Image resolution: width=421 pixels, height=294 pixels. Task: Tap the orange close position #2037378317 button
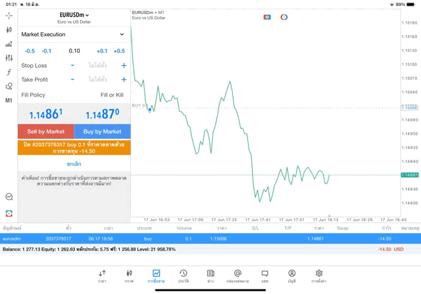point(74,147)
